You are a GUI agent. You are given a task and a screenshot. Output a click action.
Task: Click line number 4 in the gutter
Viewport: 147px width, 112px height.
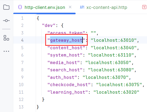pyautogui.click(x=22, y=40)
